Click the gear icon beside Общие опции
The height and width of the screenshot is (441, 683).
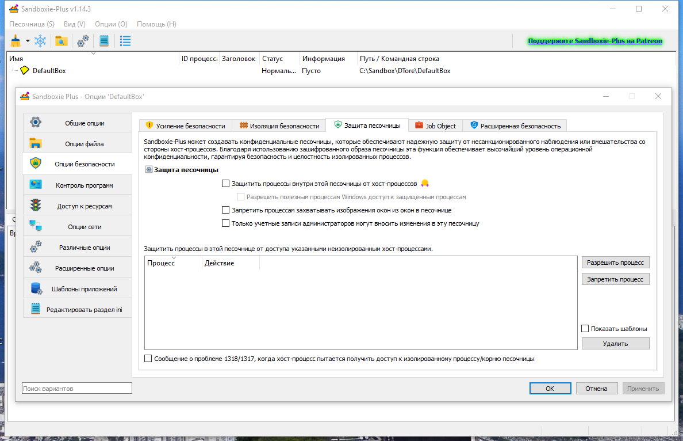coord(36,122)
